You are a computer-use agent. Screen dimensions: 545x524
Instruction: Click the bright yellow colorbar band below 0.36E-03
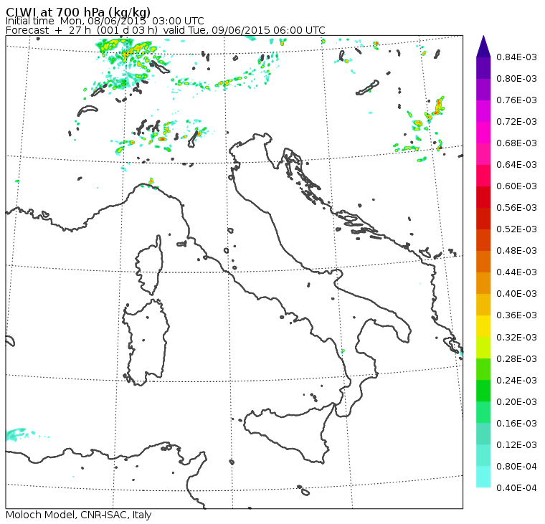click(x=483, y=326)
